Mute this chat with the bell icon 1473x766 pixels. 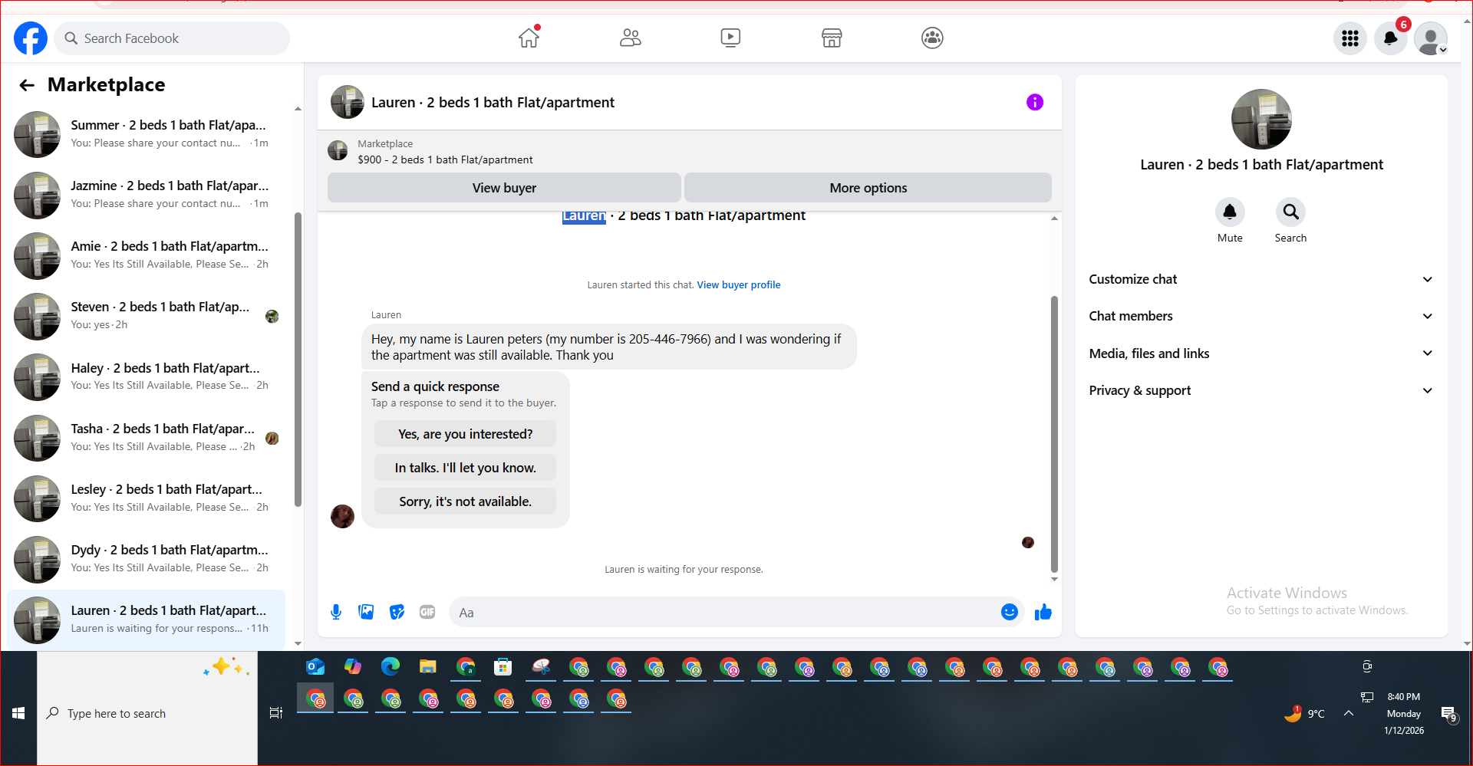[x=1230, y=212]
